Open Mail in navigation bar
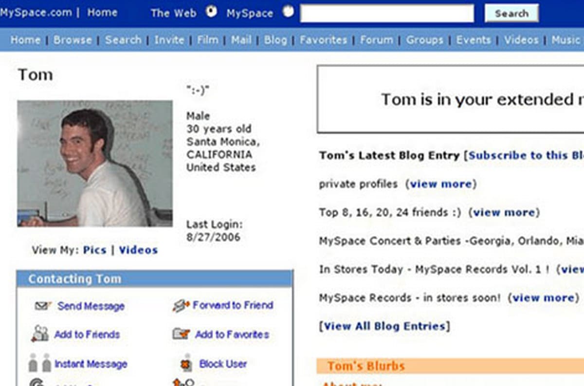Image resolution: width=584 pixels, height=386 pixels. tap(241, 40)
